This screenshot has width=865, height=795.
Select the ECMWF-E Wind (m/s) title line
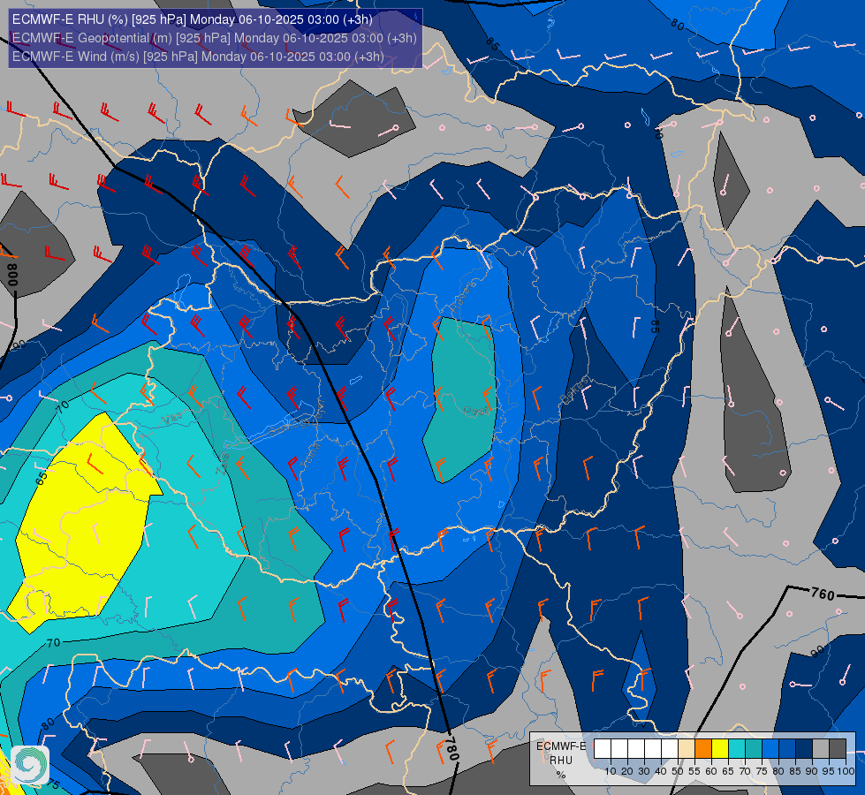click(x=198, y=57)
